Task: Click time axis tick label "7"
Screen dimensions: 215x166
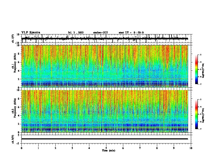Action: click(x=140, y=148)
